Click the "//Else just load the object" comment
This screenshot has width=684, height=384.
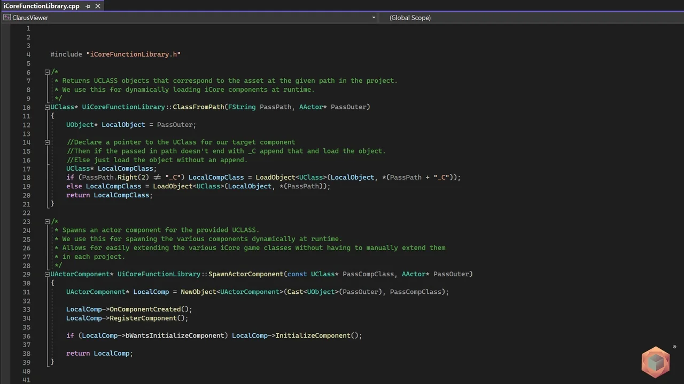coord(157,160)
